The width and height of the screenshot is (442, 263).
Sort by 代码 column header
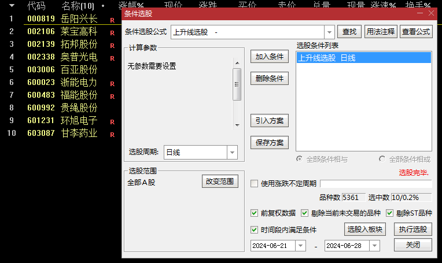(x=36, y=5)
